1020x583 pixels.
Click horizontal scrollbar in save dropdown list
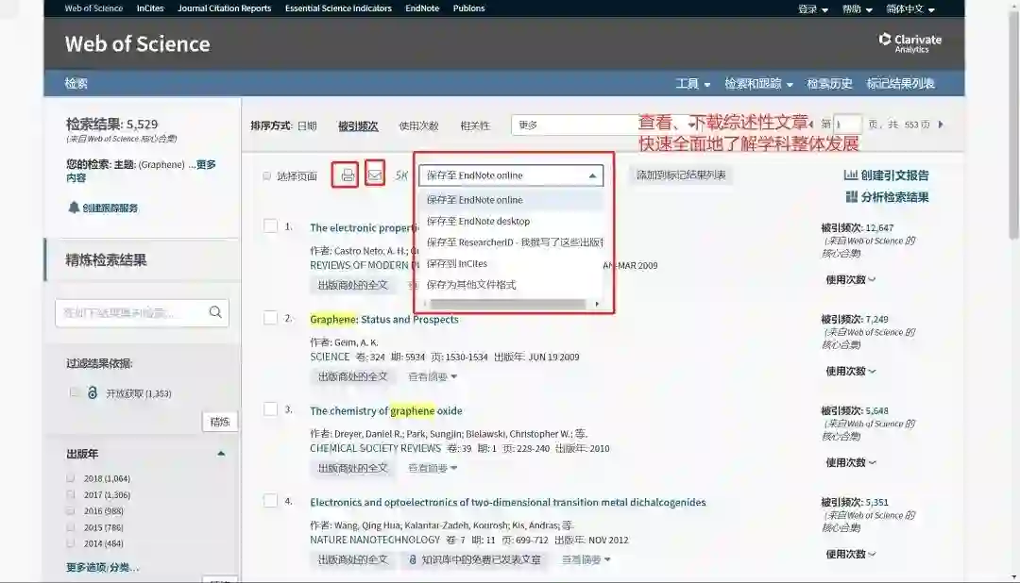507,304
